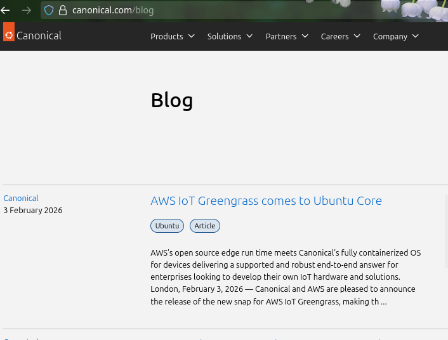Select the Ubuntu tag chip

167,226
